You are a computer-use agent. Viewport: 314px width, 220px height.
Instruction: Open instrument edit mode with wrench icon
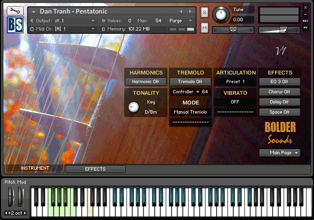click(15, 11)
